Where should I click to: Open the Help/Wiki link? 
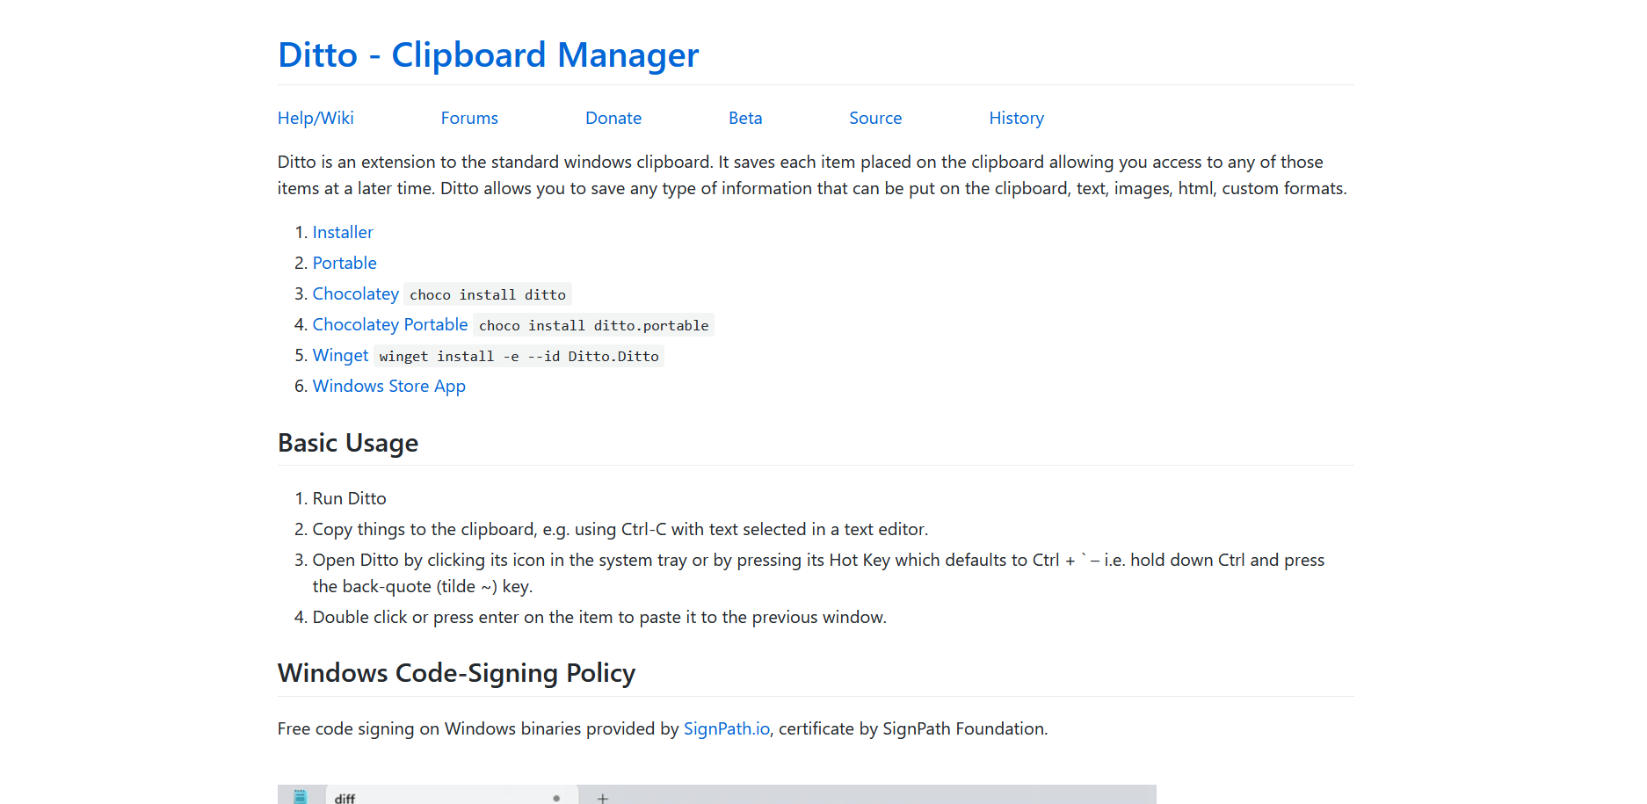point(316,118)
